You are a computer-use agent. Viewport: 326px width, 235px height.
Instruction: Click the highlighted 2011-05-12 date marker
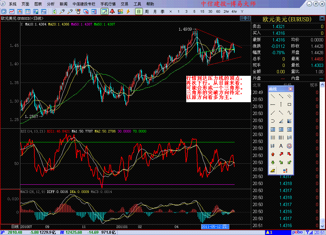coord(215,226)
